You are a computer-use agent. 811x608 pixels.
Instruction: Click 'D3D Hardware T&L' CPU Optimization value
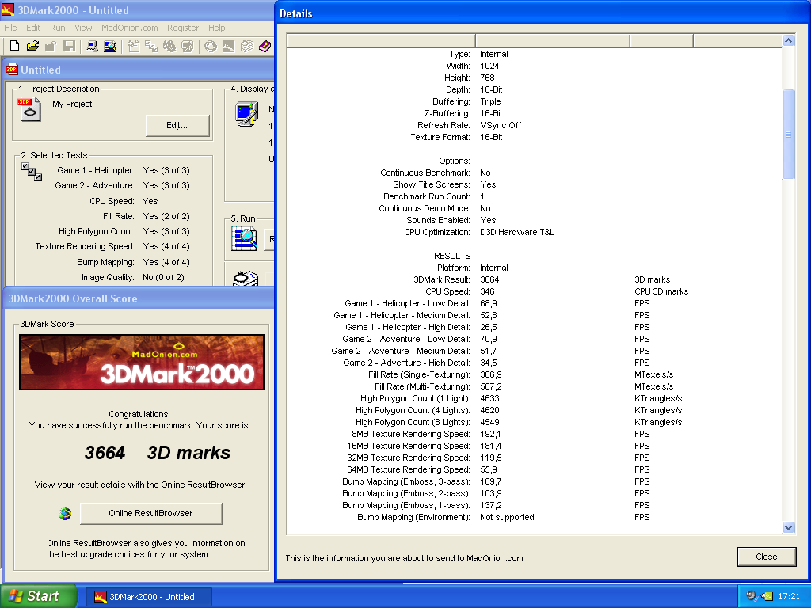click(x=517, y=232)
